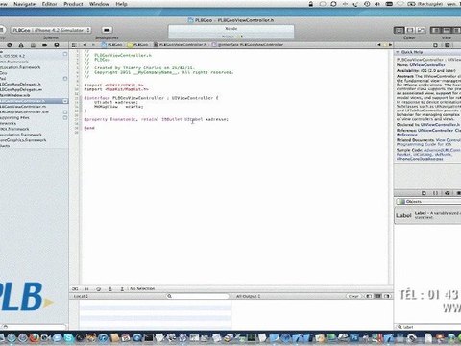
Task: Collapse the Quick Help section triangle
Action: (x=398, y=52)
